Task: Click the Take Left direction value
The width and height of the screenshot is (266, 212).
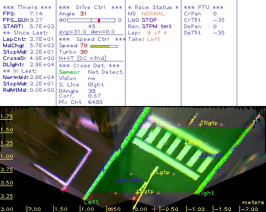Action: [x=154, y=39]
